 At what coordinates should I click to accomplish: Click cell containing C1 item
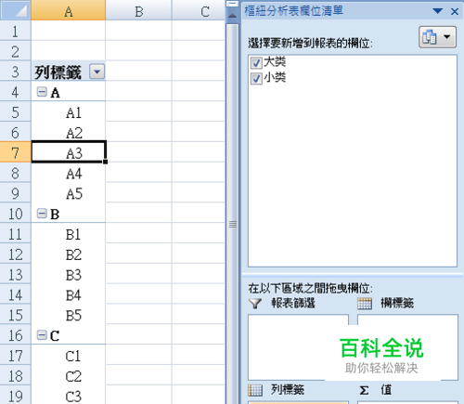pyautogui.click(x=68, y=356)
